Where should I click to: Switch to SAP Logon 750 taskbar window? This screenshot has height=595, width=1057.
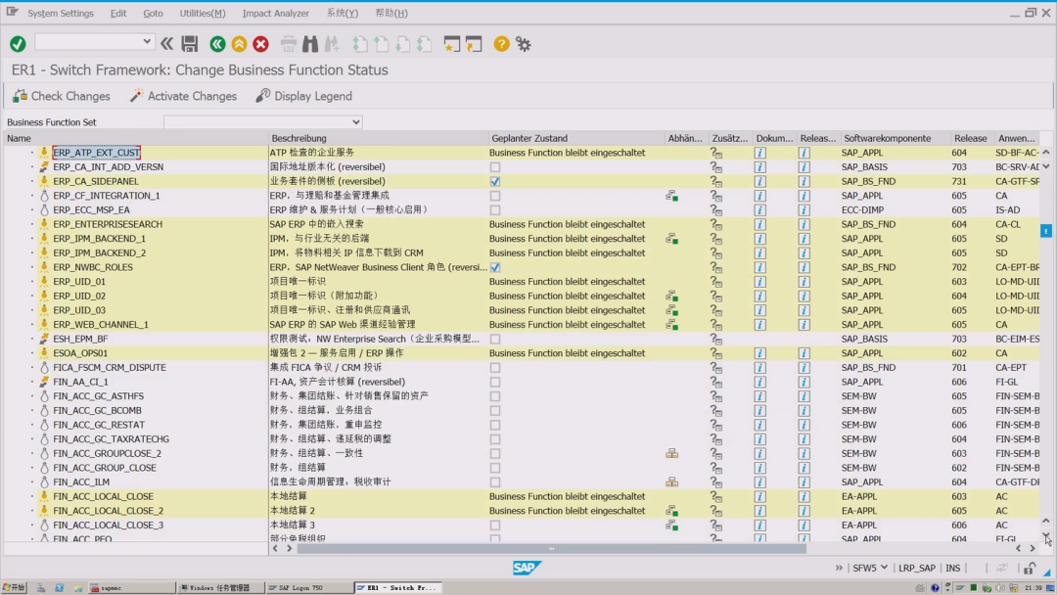(308, 587)
